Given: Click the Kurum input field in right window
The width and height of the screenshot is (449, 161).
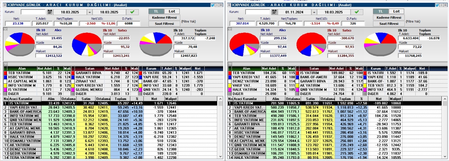Looking at the screenshot, I should (x=258, y=12).
